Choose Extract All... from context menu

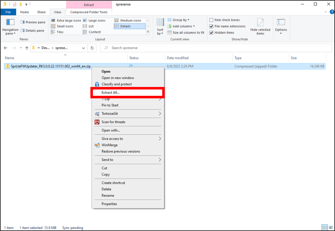click(x=111, y=92)
